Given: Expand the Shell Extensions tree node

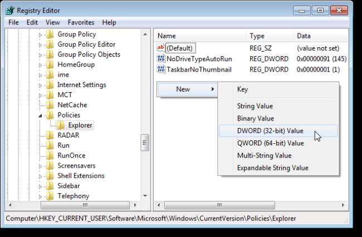Looking at the screenshot, I should [x=40, y=177].
